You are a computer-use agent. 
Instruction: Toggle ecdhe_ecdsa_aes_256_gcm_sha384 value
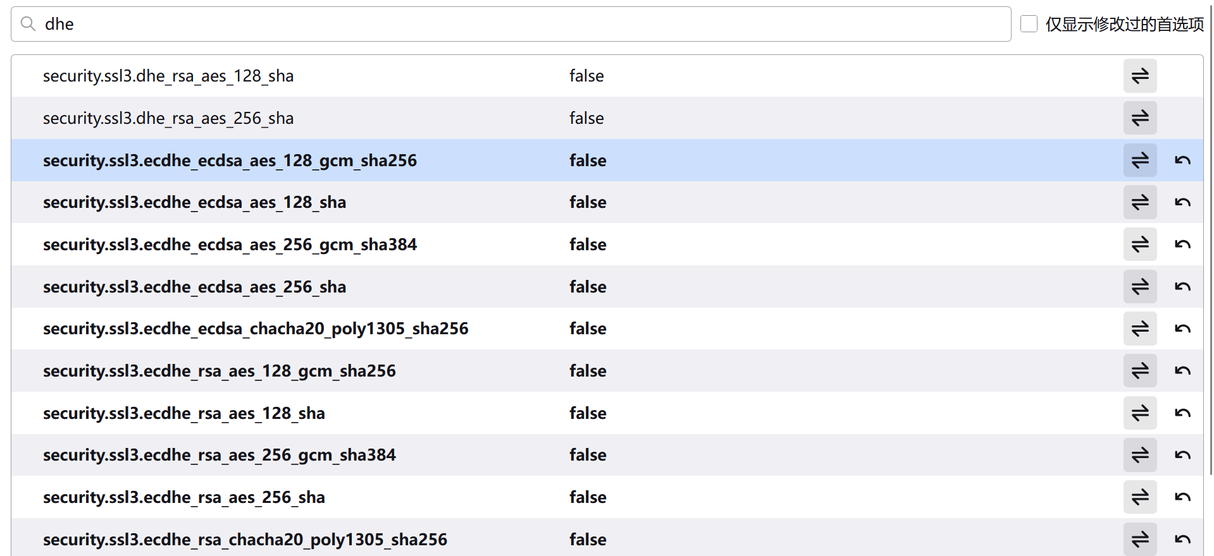click(1139, 245)
